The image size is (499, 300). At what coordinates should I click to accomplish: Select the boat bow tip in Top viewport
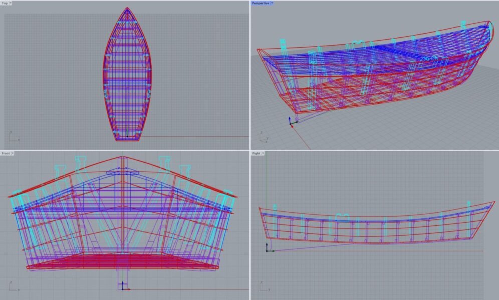click(128, 8)
